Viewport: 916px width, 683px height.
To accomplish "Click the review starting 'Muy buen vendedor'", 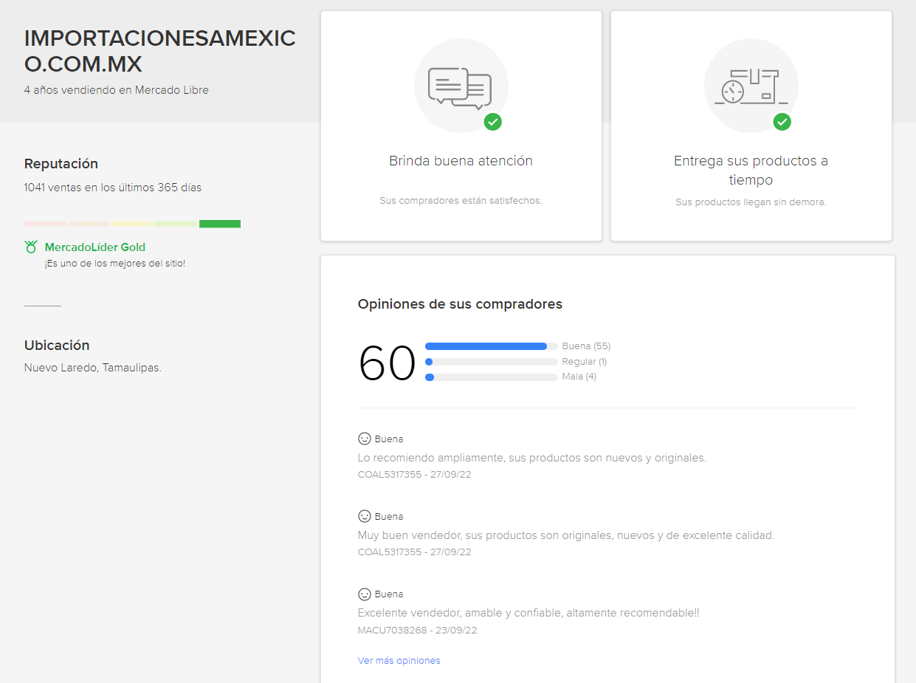I will pos(566,535).
